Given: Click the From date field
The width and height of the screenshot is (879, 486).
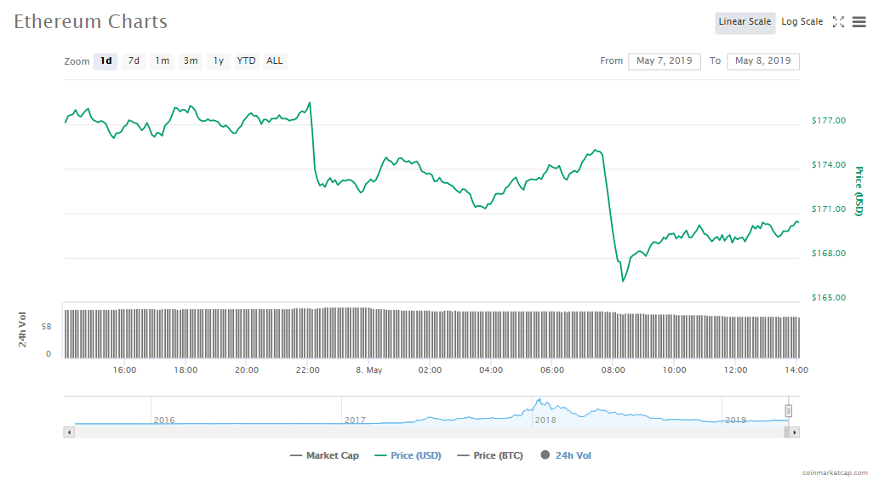Looking at the screenshot, I should (665, 61).
